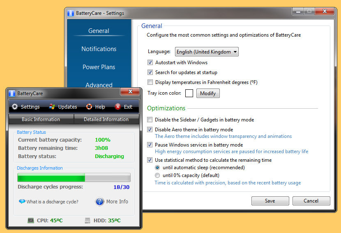Click the More Info link text
The image size is (341, 233).
click(x=117, y=202)
